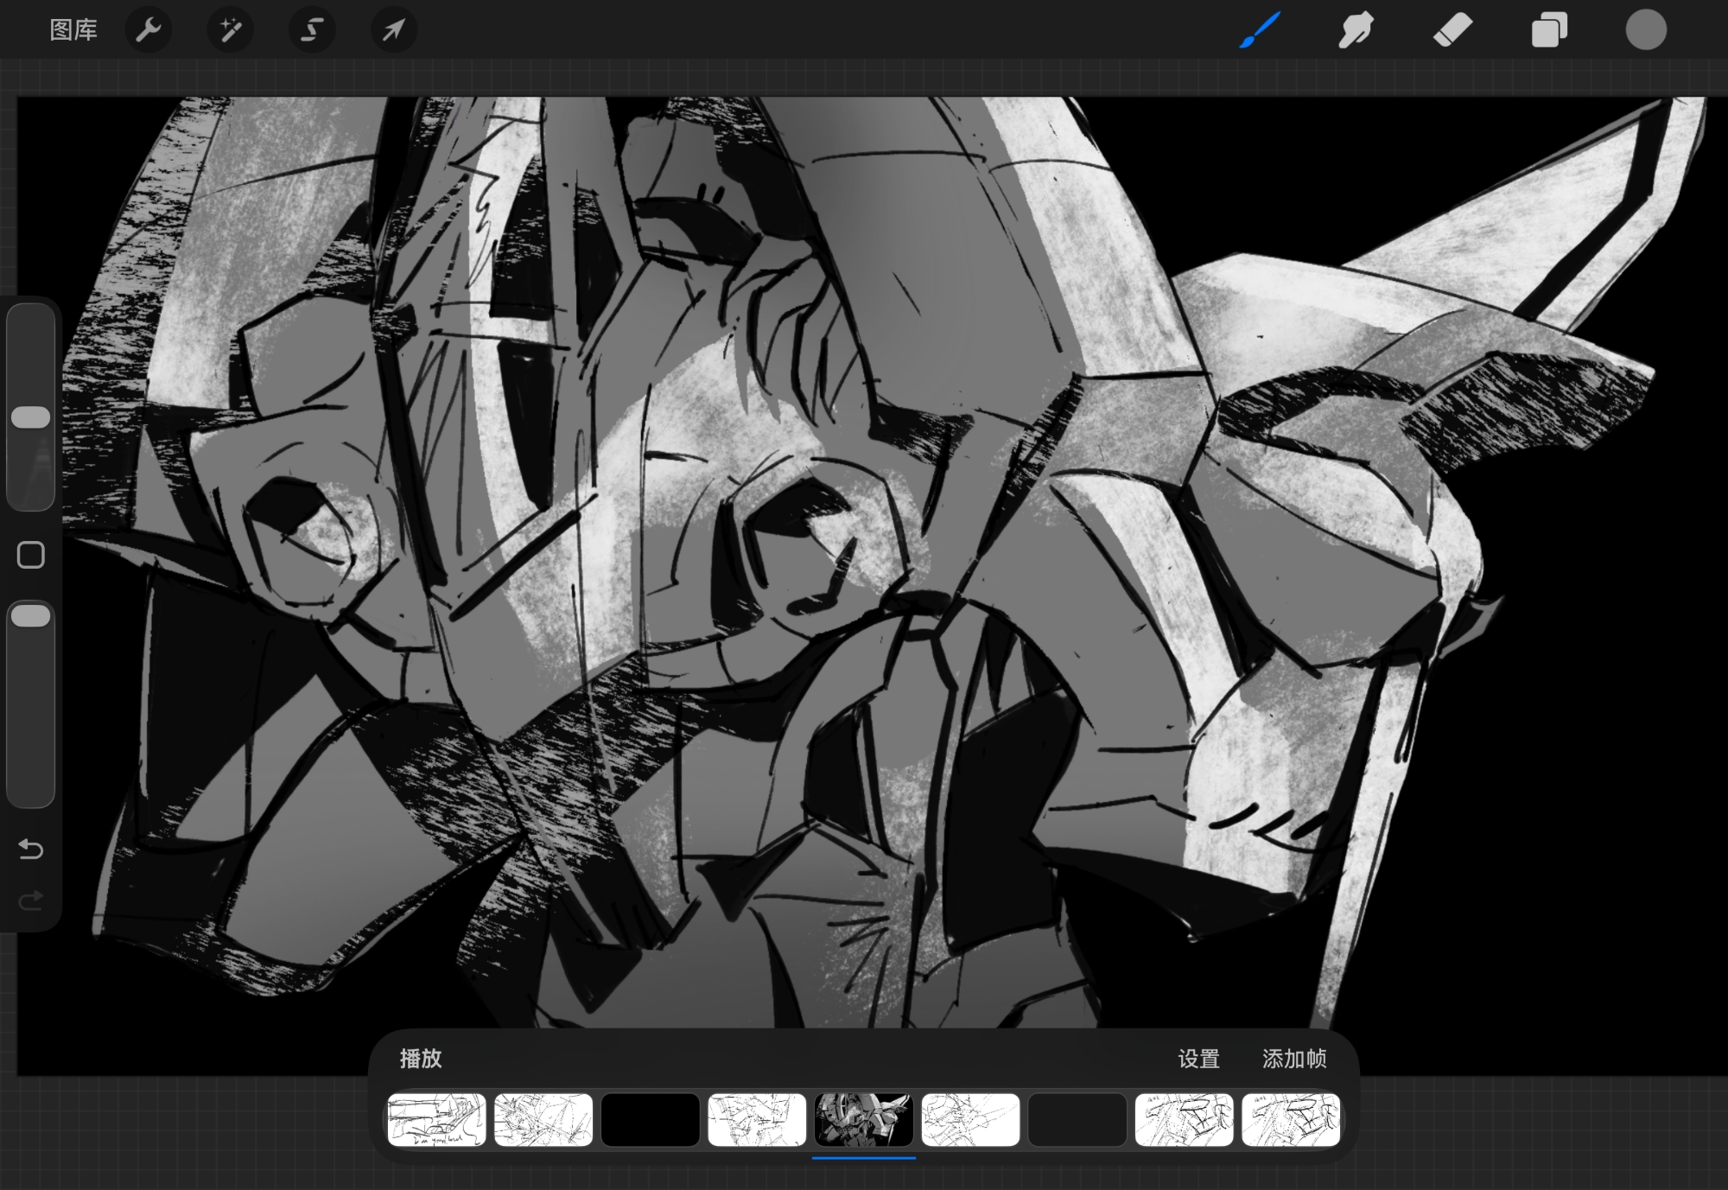Select the last frame thumbnail in timeline
Viewport: 1728px width, 1190px height.
click(1290, 1119)
